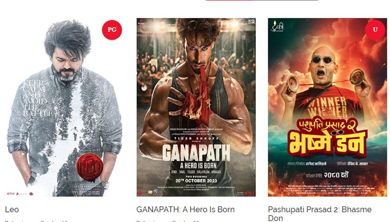
Task: Click the Good Co logo on Ganapath poster
Action: pos(252,21)
